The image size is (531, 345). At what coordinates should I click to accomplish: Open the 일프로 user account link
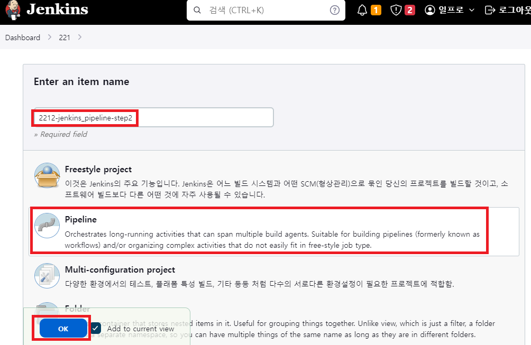coord(451,10)
